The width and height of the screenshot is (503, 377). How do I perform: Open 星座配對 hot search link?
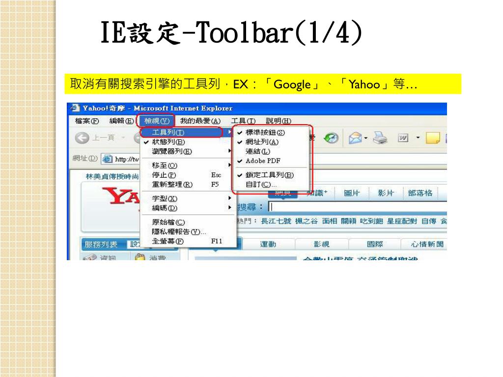tap(402, 221)
